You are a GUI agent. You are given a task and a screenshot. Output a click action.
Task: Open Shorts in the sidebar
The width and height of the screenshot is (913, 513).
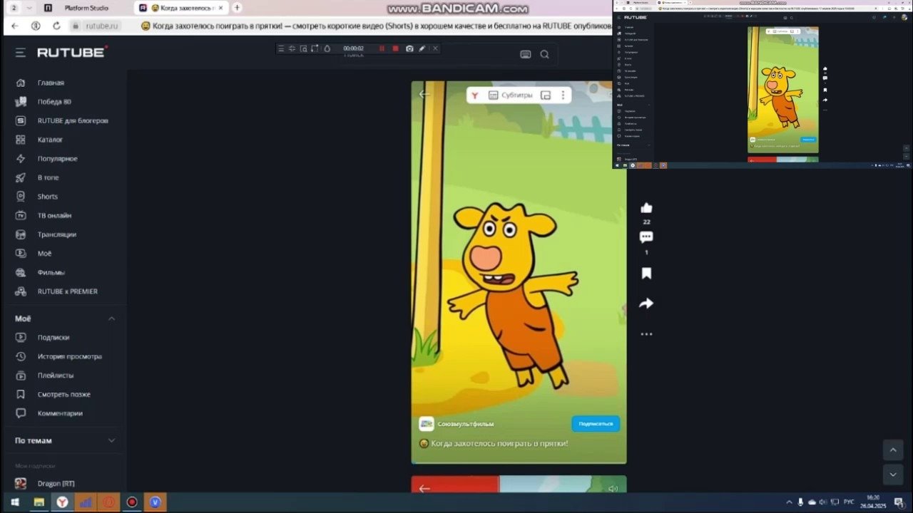click(48, 197)
